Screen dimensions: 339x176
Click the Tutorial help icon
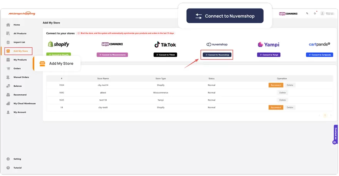pos(8,168)
